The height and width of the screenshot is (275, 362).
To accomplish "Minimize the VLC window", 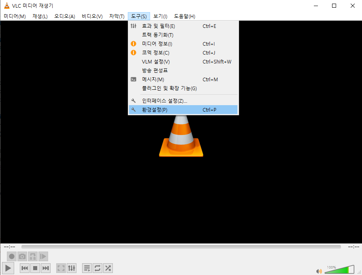I will [316, 6].
